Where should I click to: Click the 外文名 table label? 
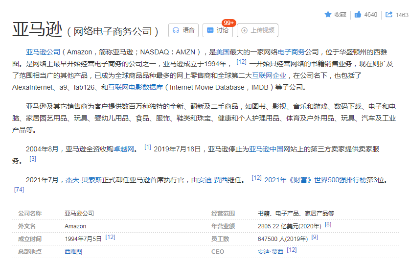pyautogui.click(x=27, y=226)
